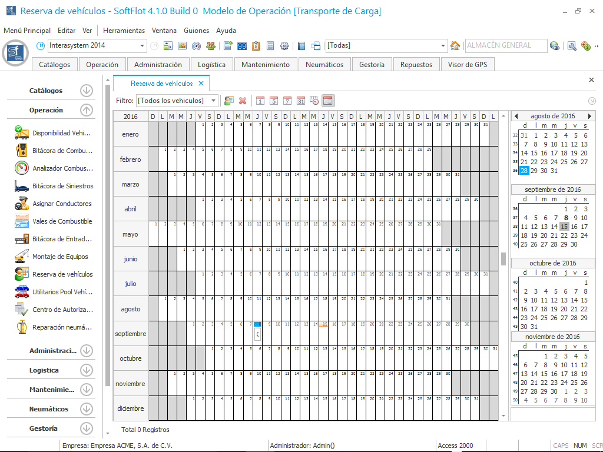Open Bitácora de Siniestros from sidebar

tap(62, 186)
